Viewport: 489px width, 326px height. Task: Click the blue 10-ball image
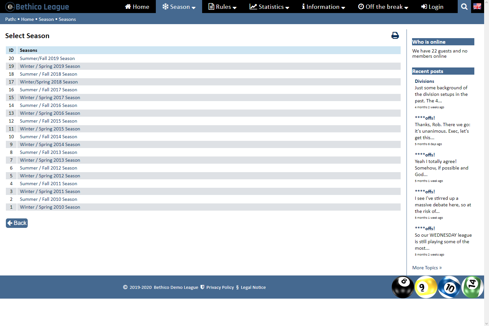449,287
